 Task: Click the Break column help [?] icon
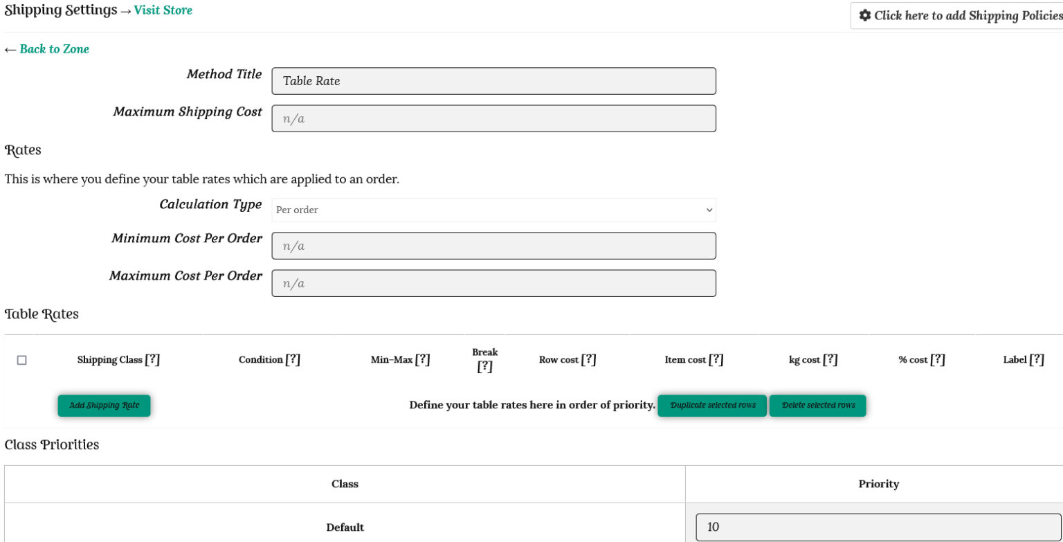tap(484, 367)
